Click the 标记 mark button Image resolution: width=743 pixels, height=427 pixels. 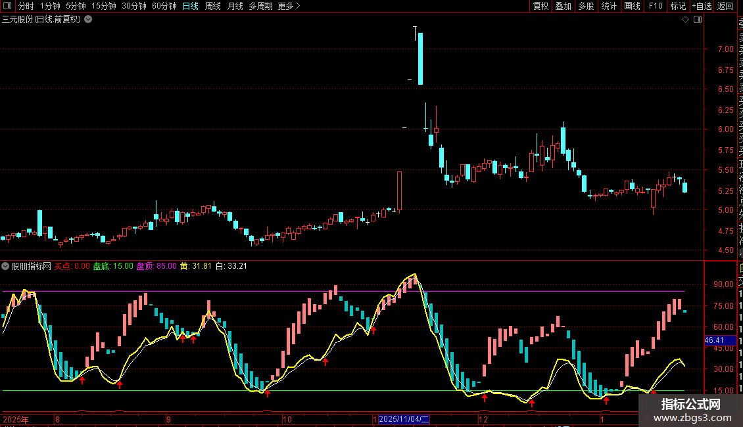(x=678, y=6)
